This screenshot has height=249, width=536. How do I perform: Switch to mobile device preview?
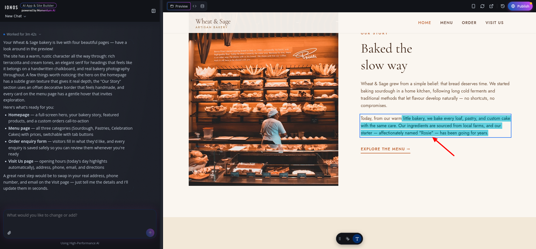pos(473,6)
